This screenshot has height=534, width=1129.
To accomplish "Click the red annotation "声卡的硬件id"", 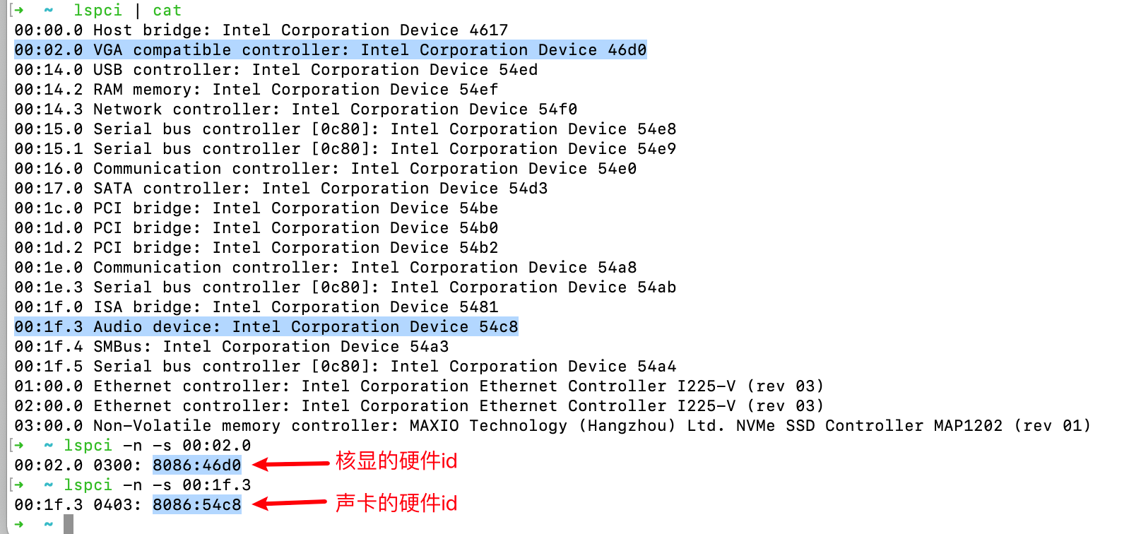I will point(396,503).
